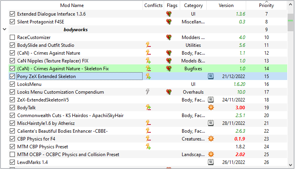Click the heart flag icon for Silent Protagonist F4SE
Image resolution: width=295 pixels, height=169 pixels.
click(x=169, y=22)
